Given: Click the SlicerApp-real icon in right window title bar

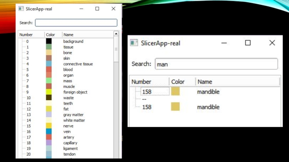Looking at the screenshot, I should click(x=134, y=43).
